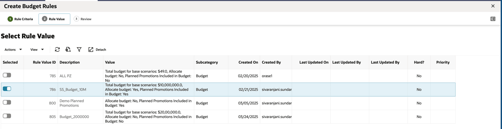Click Rule Value ID 800
Viewport: 502px width, 129px height.
(x=52, y=103)
